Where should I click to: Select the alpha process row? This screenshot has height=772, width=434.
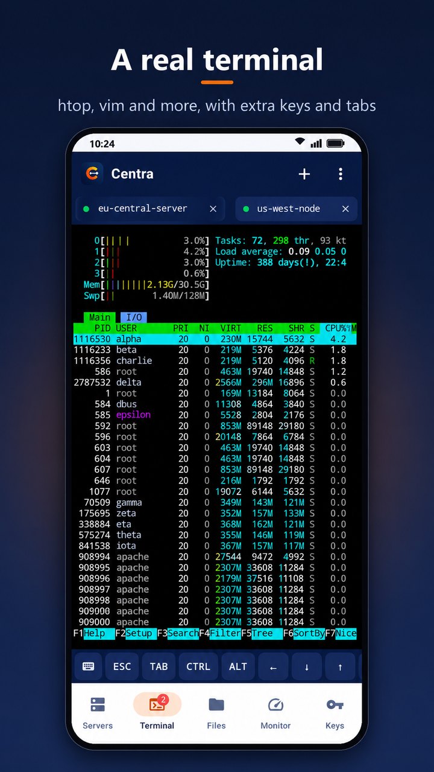(215, 339)
